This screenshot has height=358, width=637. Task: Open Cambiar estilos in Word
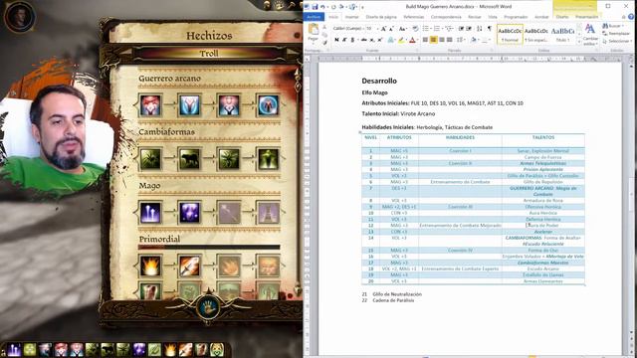590,34
